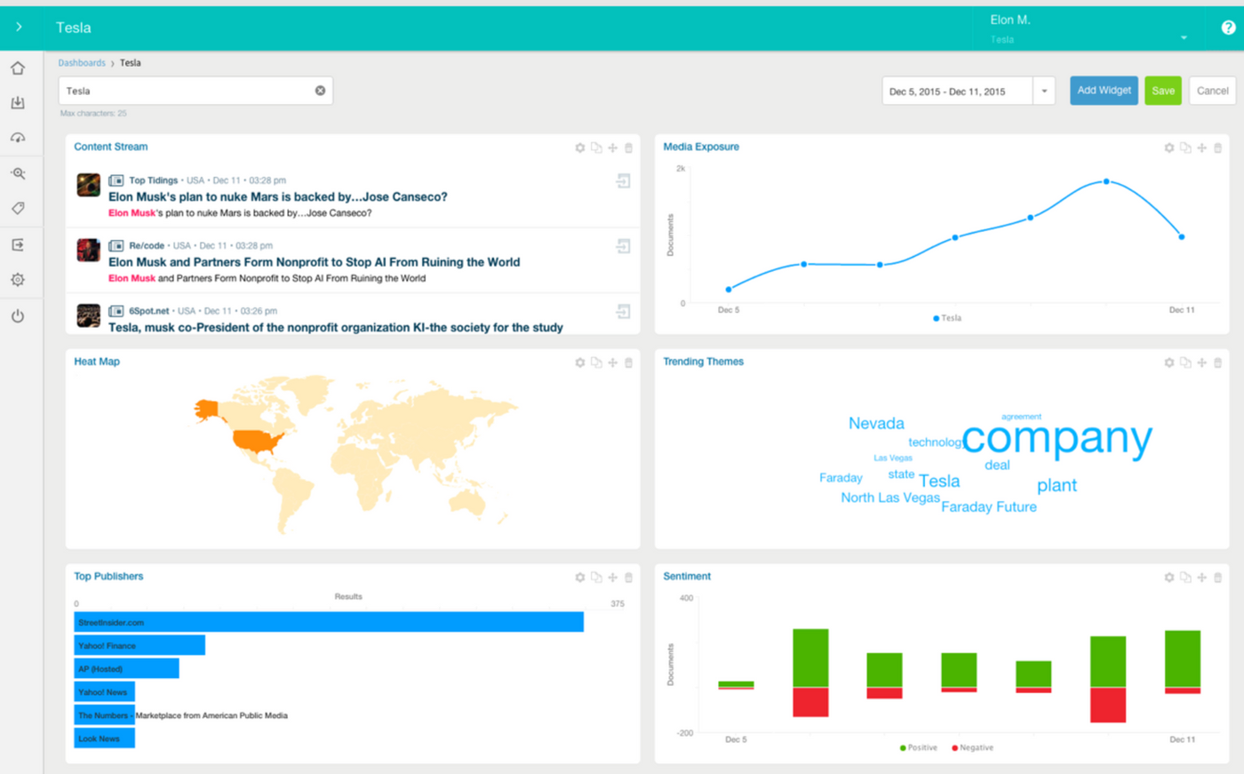Expand the left sidebar with the chevron
The image size is (1244, 774).
[19, 28]
